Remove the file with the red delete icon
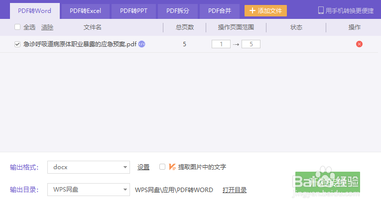The height and width of the screenshot is (207, 381). coord(359,44)
